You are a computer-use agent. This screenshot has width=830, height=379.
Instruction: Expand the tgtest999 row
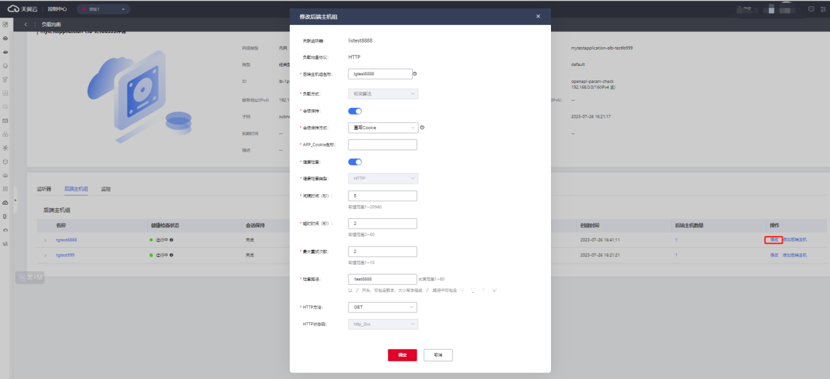tap(45, 255)
